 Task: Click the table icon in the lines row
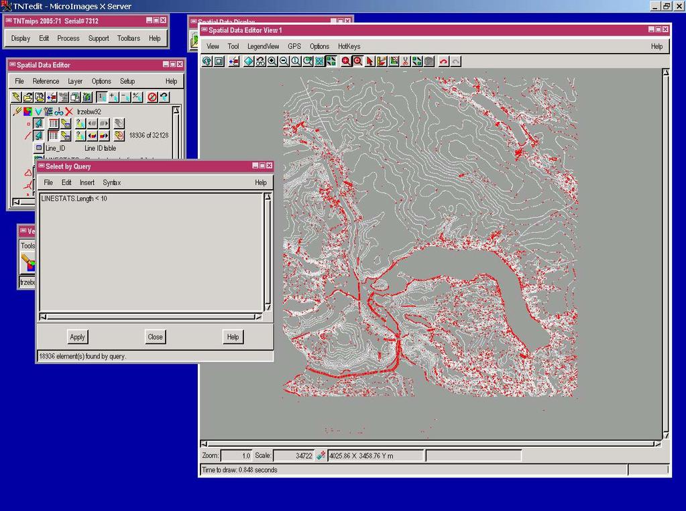pos(54,135)
